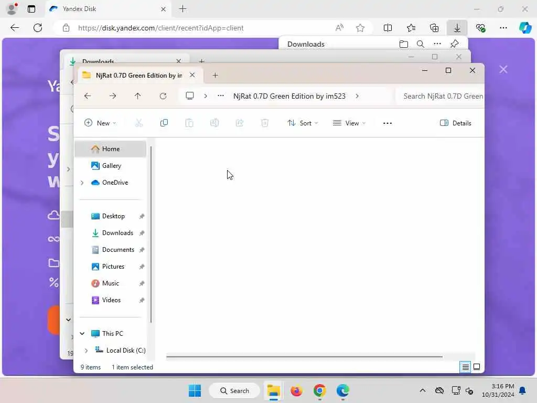The width and height of the screenshot is (537, 403).
Task: Click the navigation pane vertical scrollbar
Action: (x=151, y=235)
